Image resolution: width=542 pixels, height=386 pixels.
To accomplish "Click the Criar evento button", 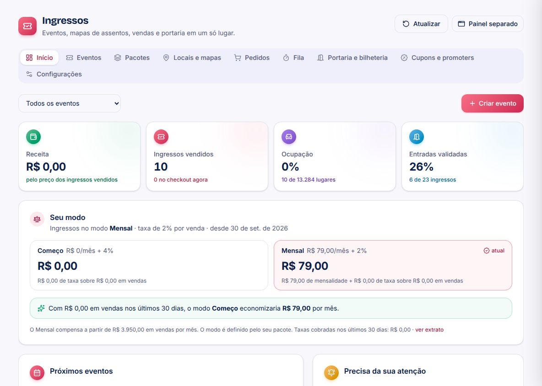I will [492, 103].
